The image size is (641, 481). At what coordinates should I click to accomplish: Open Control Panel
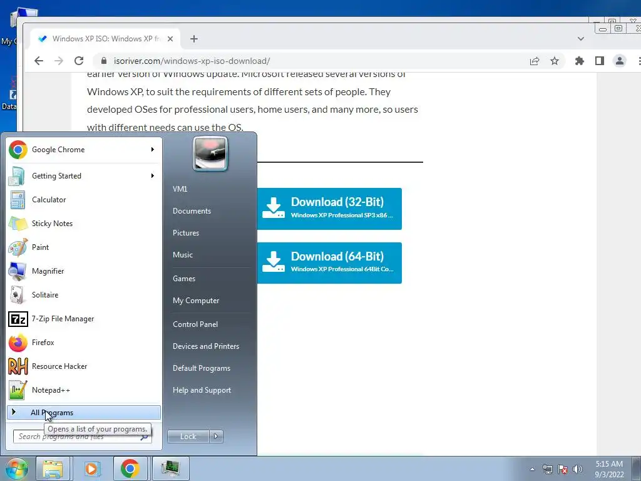tap(195, 324)
